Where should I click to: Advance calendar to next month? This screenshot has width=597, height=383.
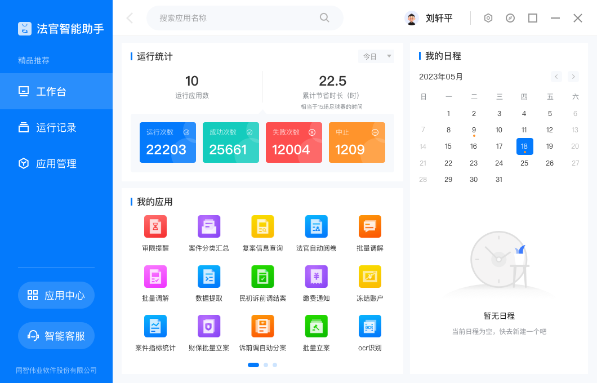[x=573, y=77]
